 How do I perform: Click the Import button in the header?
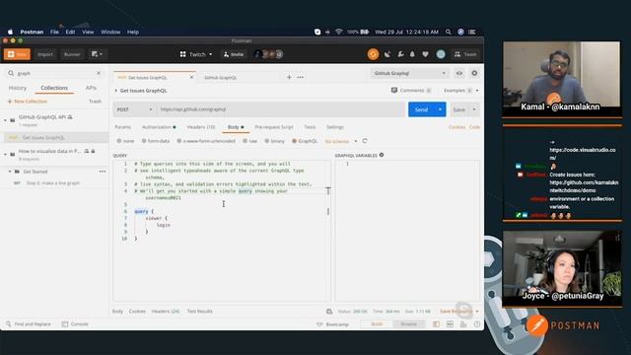click(45, 54)
